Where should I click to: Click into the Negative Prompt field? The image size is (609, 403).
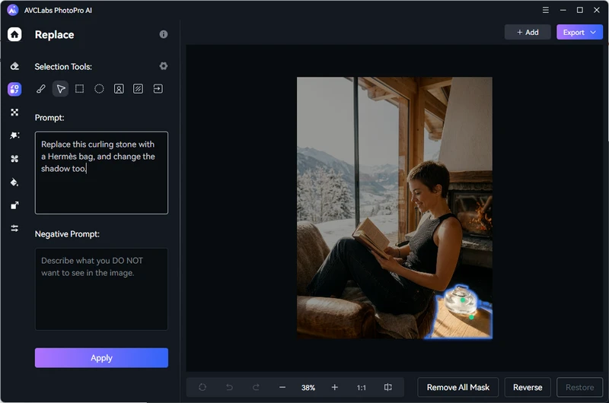[101, 289]
